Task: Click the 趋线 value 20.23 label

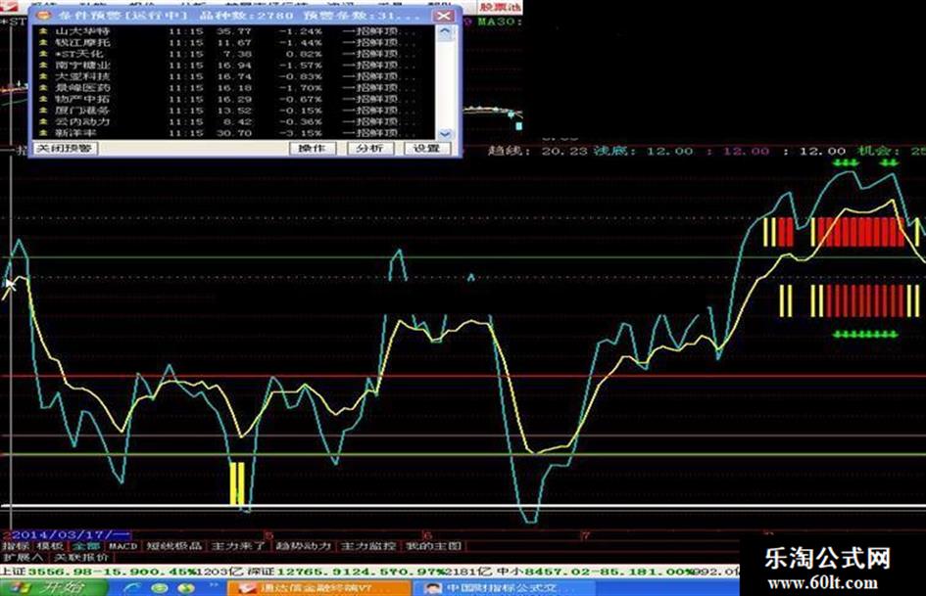Action: click(x=564, y=151)
